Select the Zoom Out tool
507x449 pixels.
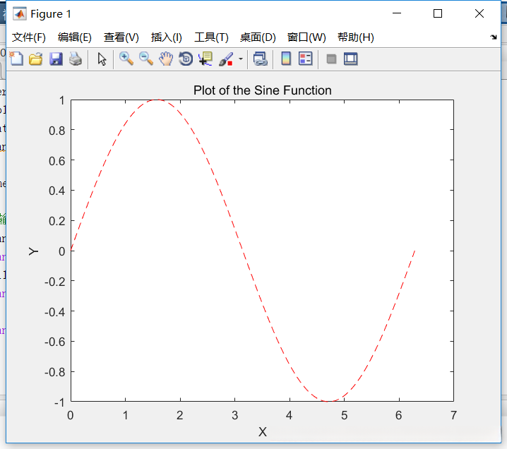pyautogui.click(x=146, y=59)
